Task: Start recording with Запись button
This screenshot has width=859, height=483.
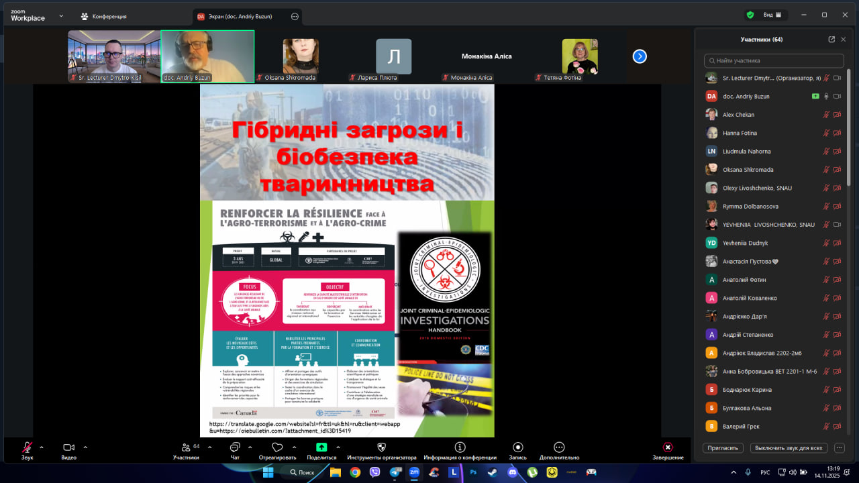Action: coord(517,447)
